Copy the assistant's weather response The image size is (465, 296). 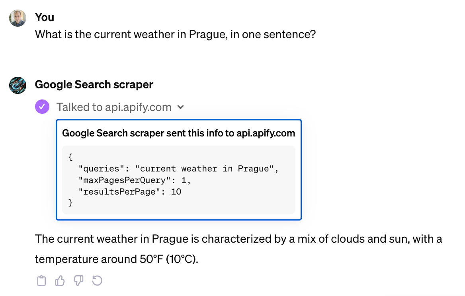[x=41, y=281]
